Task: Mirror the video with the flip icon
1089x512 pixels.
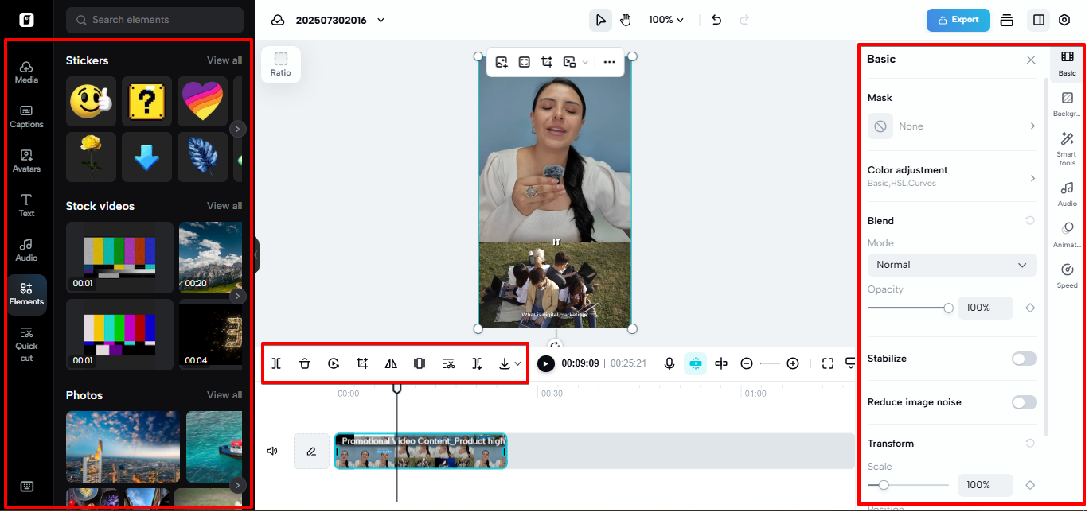Action: pos(391,363)
